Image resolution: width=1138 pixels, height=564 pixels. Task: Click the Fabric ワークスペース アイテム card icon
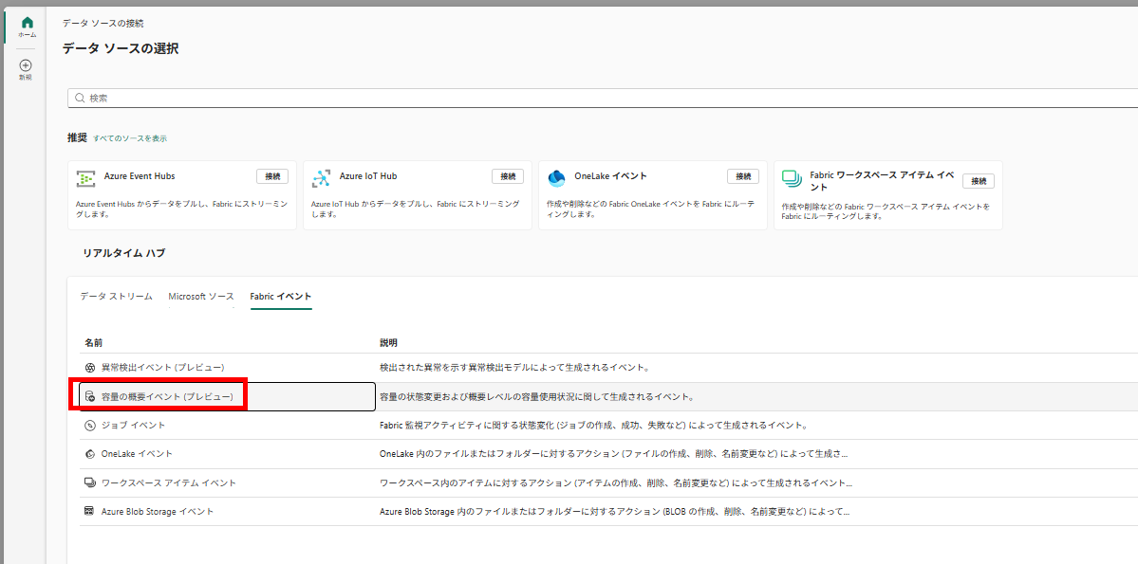[x=791, y=177]
